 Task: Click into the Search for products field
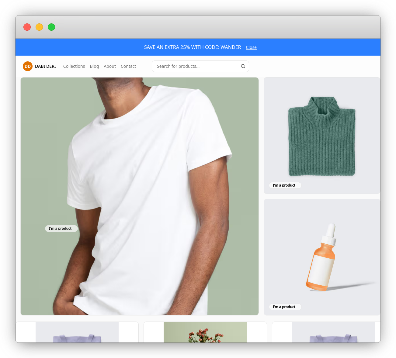[x=195, y=66]
